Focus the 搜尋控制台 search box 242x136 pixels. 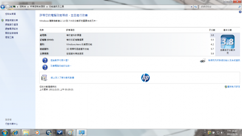pos(219,7)
